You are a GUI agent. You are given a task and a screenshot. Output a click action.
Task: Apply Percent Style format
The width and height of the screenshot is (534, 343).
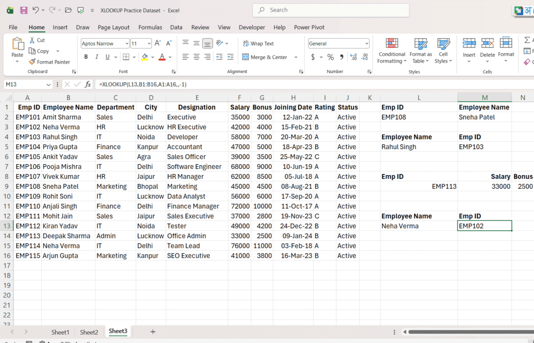pyautogui.click(x=330, y=57)
